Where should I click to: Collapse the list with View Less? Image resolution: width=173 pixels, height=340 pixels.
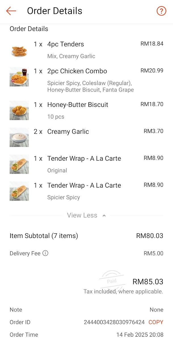pyautogui.click(x=82, y=215)
